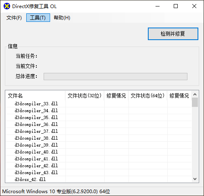Select the d3dcompiler_40.dll row

coord(99,152)
